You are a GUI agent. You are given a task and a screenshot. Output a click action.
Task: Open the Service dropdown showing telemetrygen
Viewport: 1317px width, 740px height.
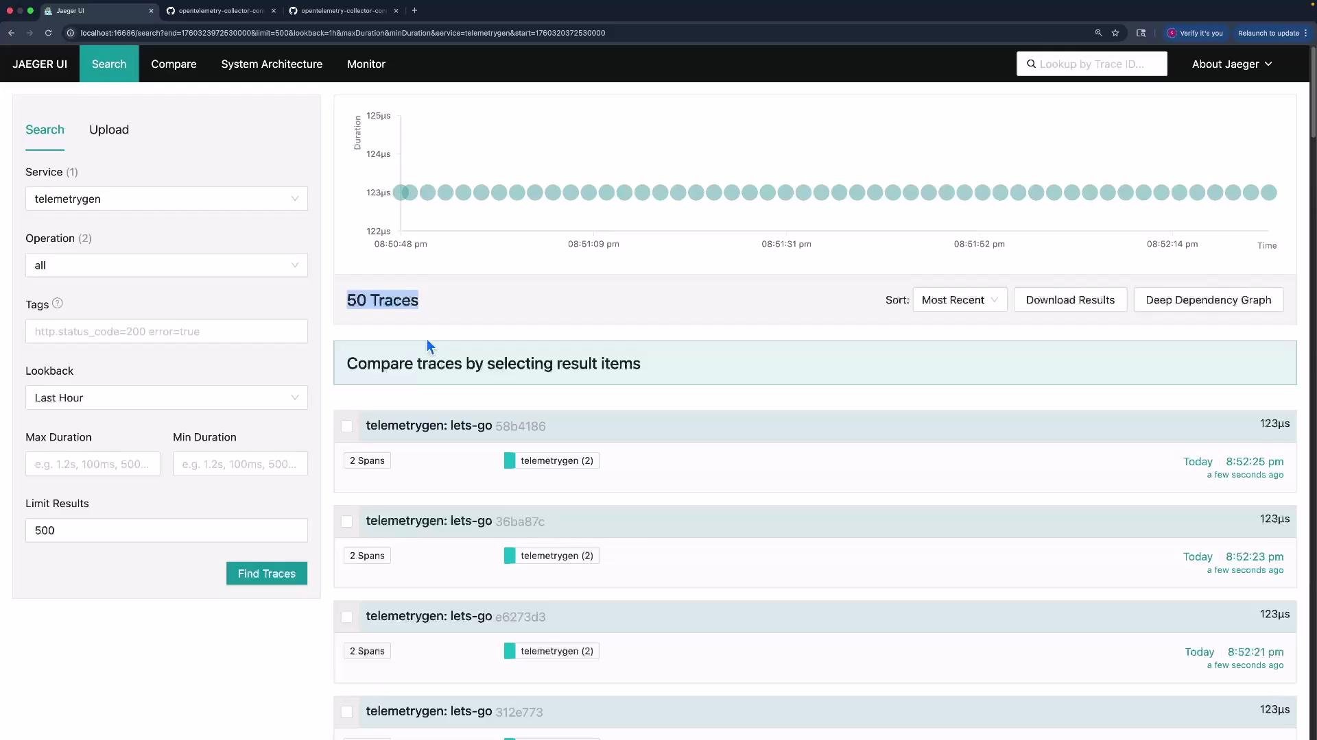[x=167, y=199]
